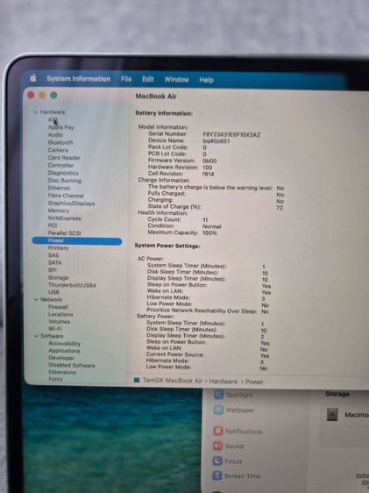Select Printers in the sidebar
369x493 pixels.
pyautogui.click(x=58, y=247)
